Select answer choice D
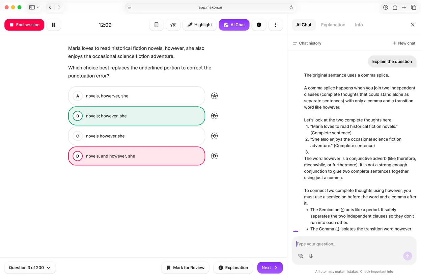This screenshot has height=278, width=421. [x=137, y=156]
